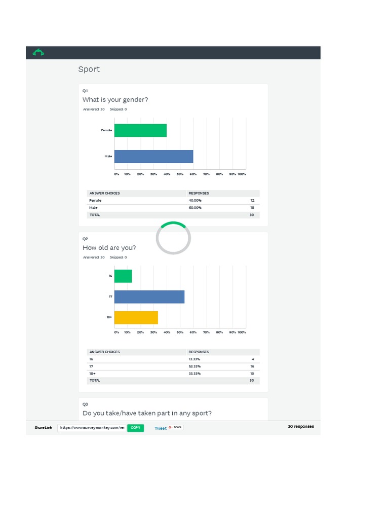Click the Google+ Share button
Image resolution: width=389 pixels, height=519 pixels.
[175, 427]
